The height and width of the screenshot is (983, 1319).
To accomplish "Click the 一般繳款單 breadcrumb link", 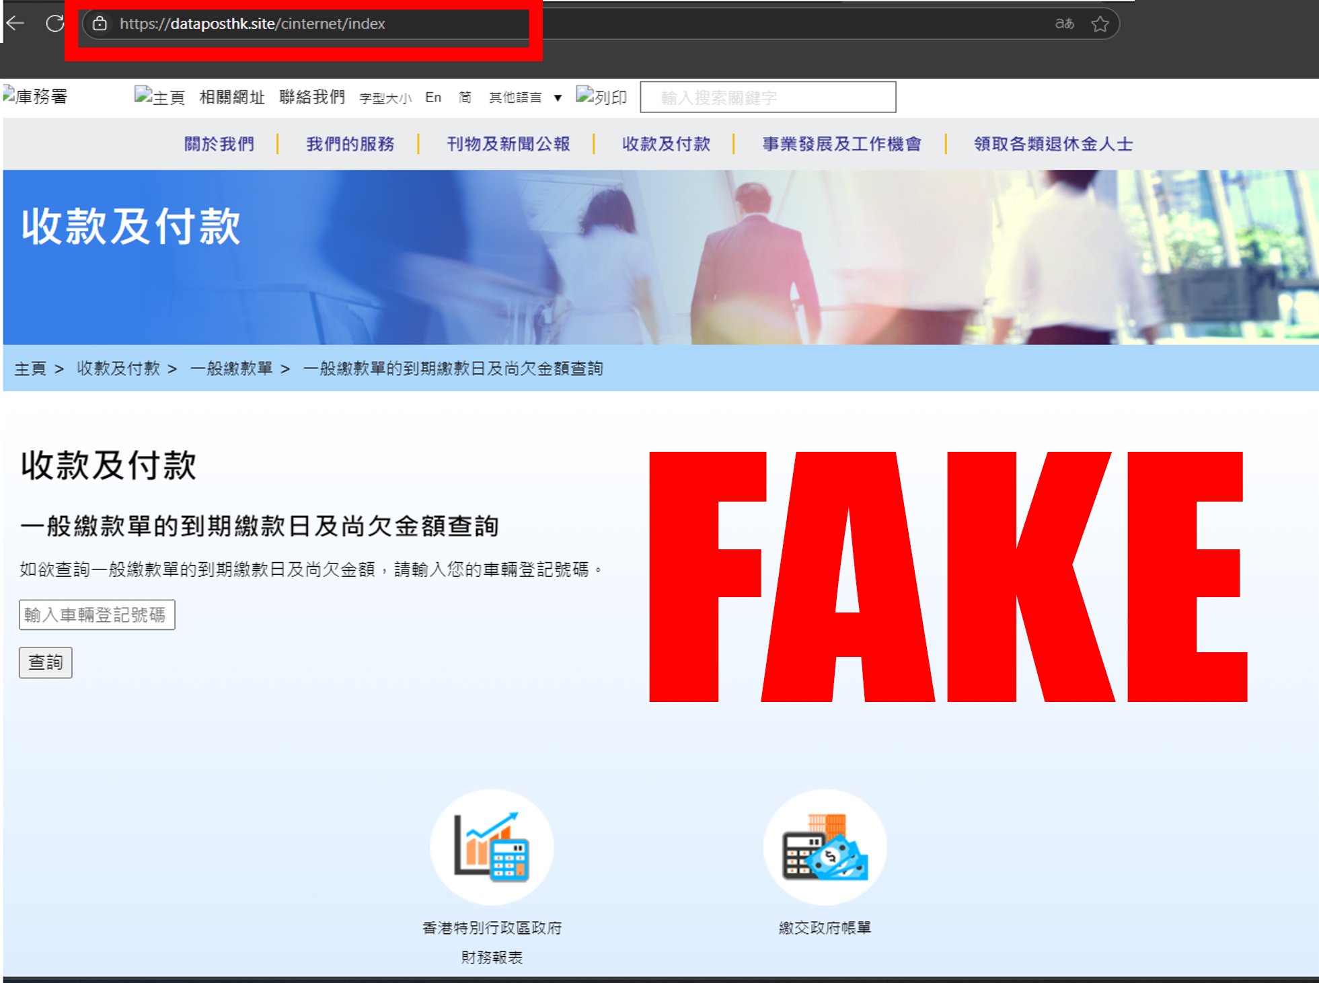I will [x=231, y=368].
